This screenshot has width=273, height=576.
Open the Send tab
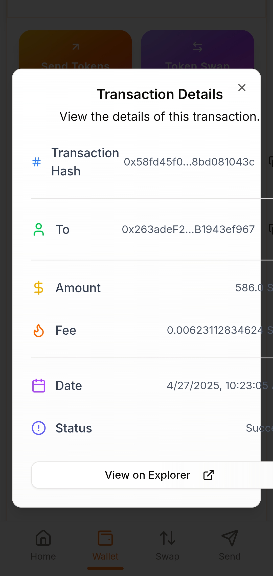click(230, 545)
